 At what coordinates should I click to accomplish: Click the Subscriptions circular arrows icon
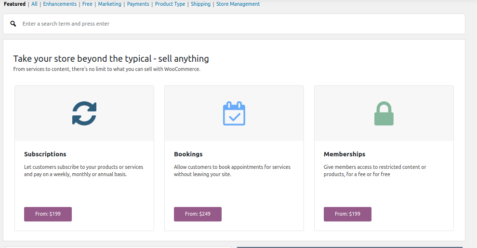[x=84, y=113]
